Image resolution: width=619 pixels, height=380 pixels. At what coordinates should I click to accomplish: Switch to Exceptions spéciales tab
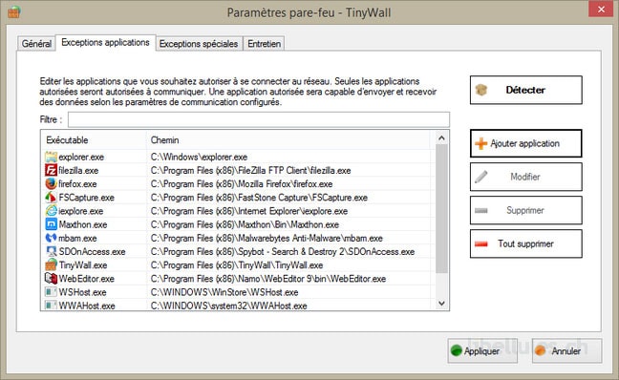pos(199,43)
